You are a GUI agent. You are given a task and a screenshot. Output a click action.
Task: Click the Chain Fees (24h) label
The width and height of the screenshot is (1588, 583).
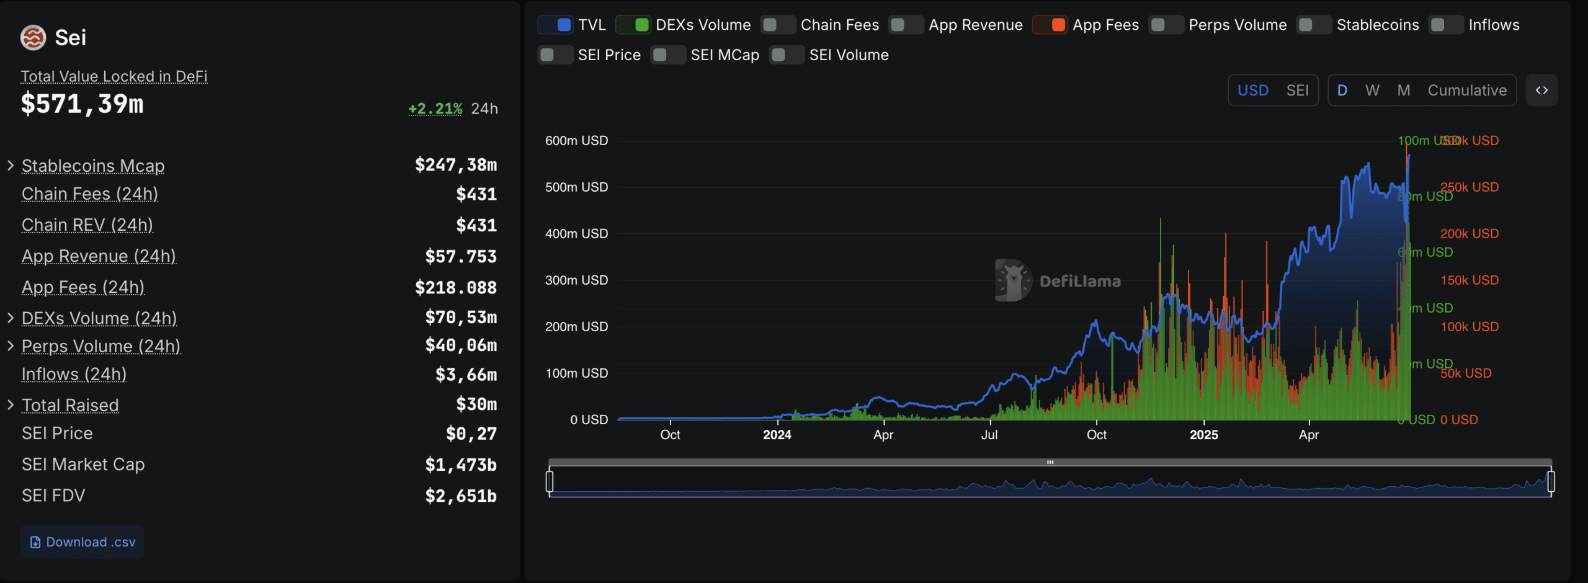tap(90, 194)
